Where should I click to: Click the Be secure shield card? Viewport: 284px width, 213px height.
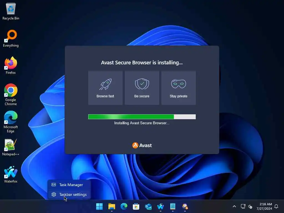coord(142,88)
